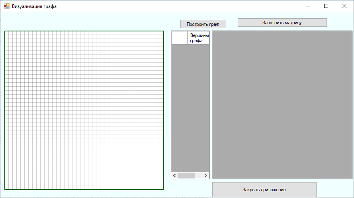This screenshot has height=198, width=354.
Task: Click the horizontal scrollbar thumb under the vertices list
Action: click(186, 175)
